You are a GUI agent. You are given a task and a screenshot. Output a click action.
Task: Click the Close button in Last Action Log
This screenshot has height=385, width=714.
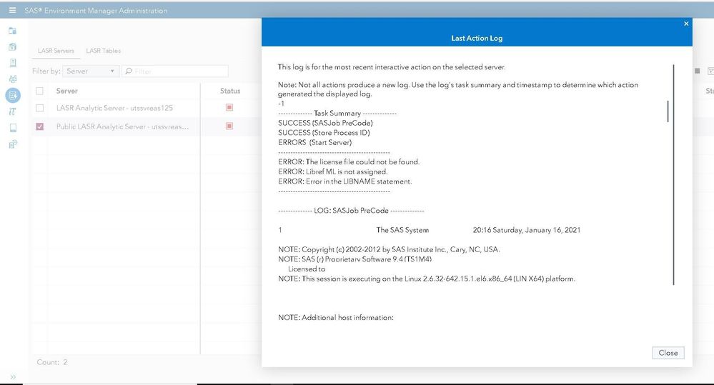tap(668, 353)
